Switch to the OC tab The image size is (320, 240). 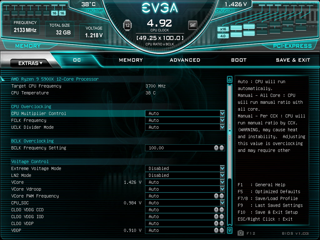click(x=77, y=60)
